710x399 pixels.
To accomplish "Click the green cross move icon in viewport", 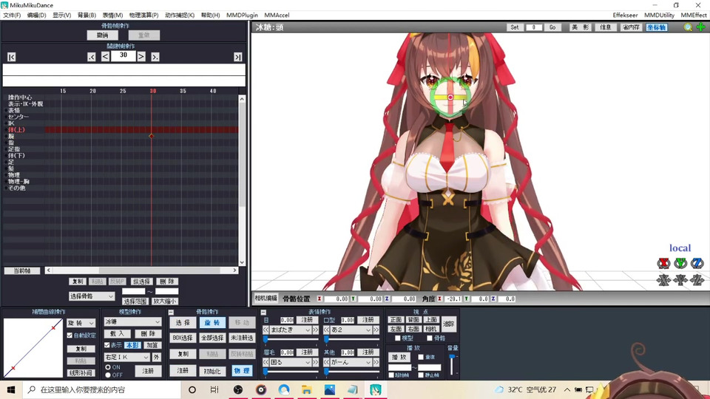I will click(x=701, y=27).
